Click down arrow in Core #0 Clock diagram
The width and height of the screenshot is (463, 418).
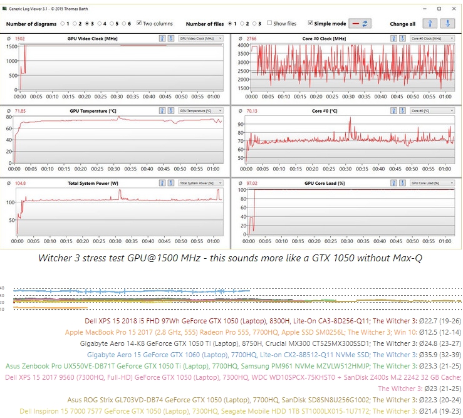coord(402,38)
